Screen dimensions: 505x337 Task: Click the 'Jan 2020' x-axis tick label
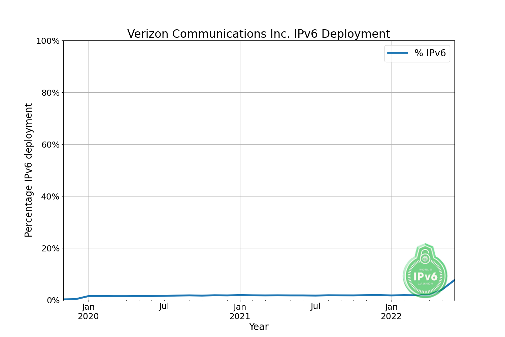[x=88, y=312]
